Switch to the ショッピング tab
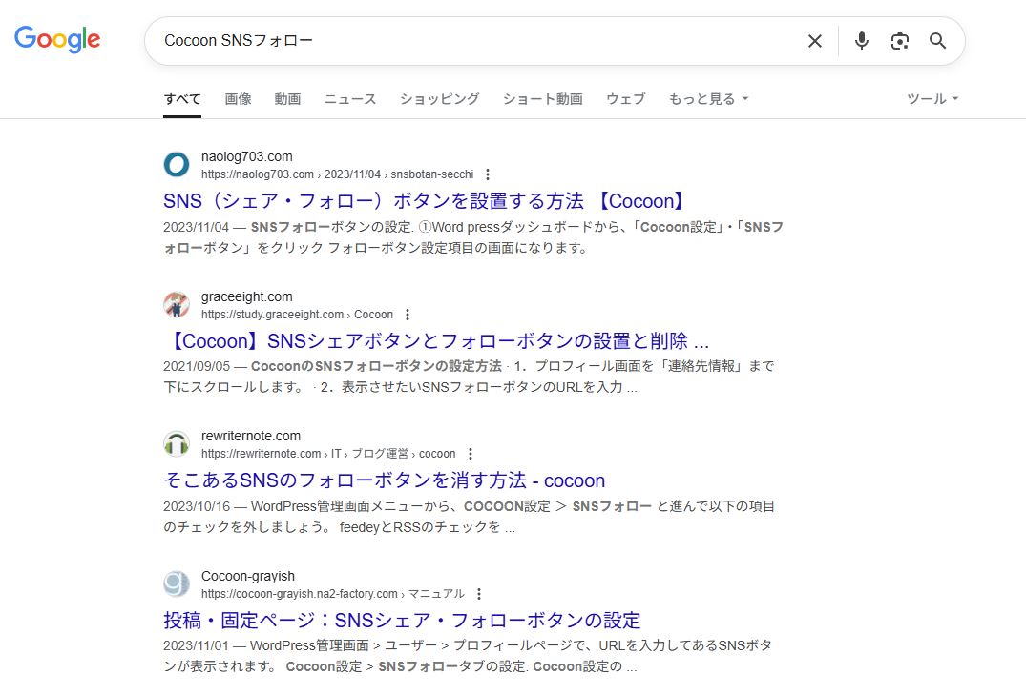The width and height of the screenshot is (1026, 695). coord(440,99)
